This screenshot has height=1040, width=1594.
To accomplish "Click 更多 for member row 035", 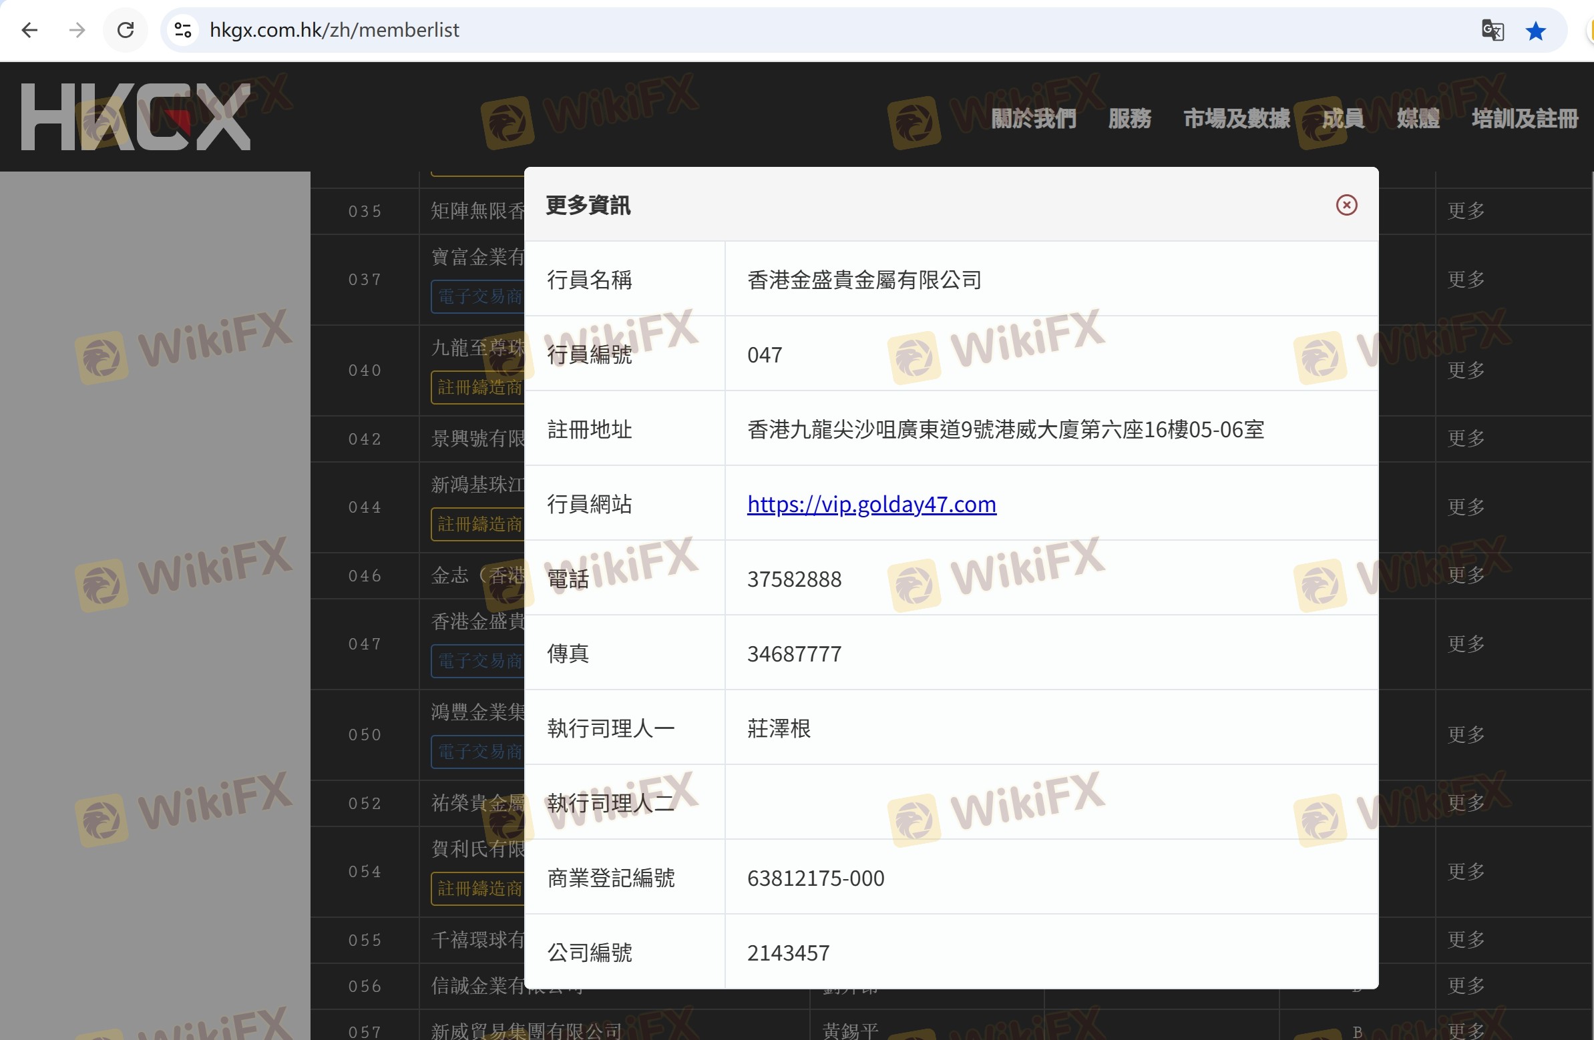I will (1465, 211).
